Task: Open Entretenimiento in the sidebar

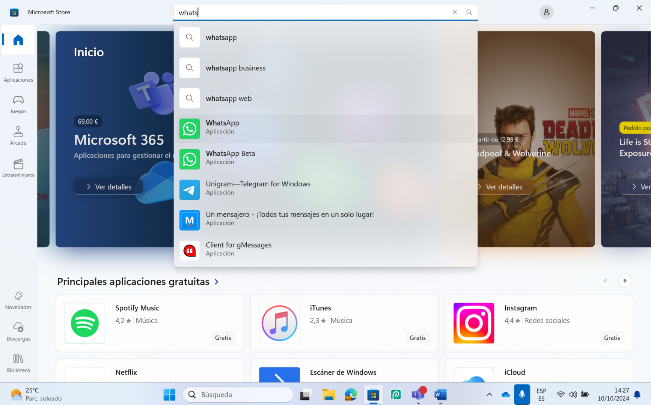Action: [18, 168]
